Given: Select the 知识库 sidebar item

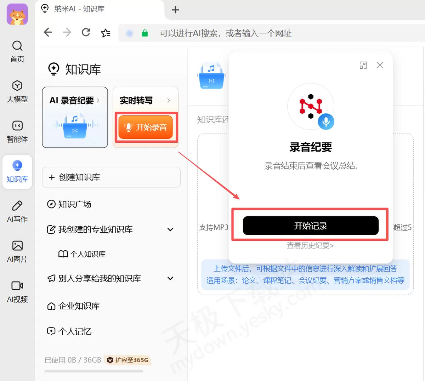Looking at the screenshot, I should pos(17,172).
